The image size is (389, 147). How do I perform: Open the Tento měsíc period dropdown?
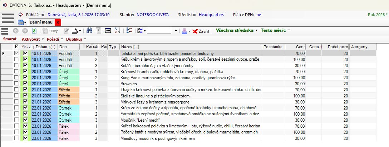click(275, 31)
